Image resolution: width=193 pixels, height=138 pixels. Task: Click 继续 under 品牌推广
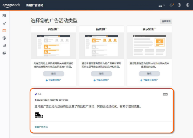tap(101, 74)
